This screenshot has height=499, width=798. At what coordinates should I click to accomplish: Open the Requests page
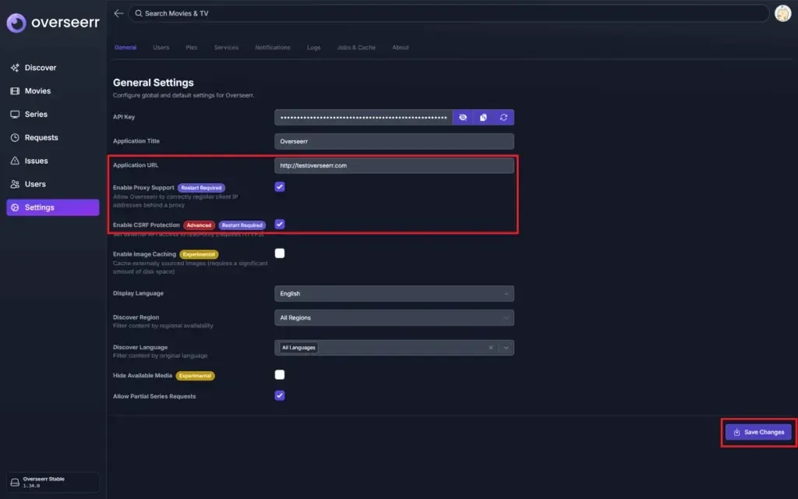tap(41, 138)
